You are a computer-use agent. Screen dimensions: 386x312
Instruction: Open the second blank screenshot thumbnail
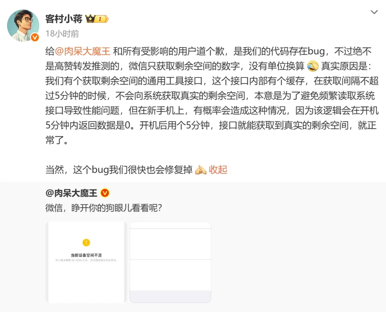pyautogui.click(x=170, y=262)
